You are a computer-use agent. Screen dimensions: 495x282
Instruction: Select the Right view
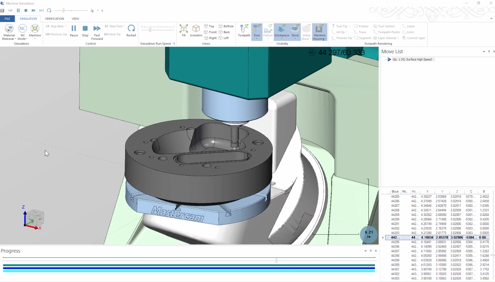point(210,38)
